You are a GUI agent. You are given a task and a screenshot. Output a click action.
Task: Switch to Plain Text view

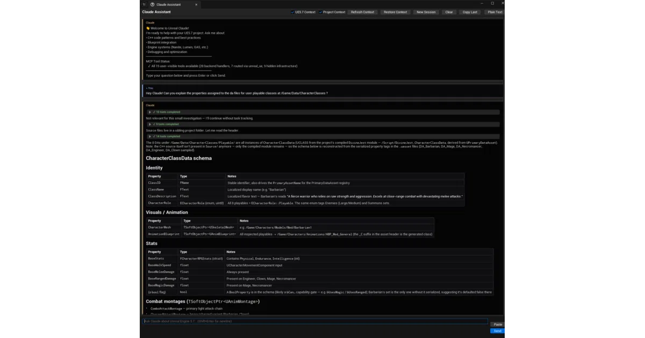click(495, 12)
